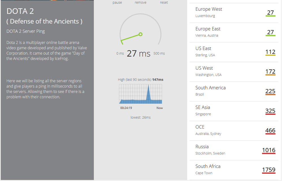This screenshot has width=282, height=181.
Task: Click the large 27 ms ping readout
Action: point(138,53)
